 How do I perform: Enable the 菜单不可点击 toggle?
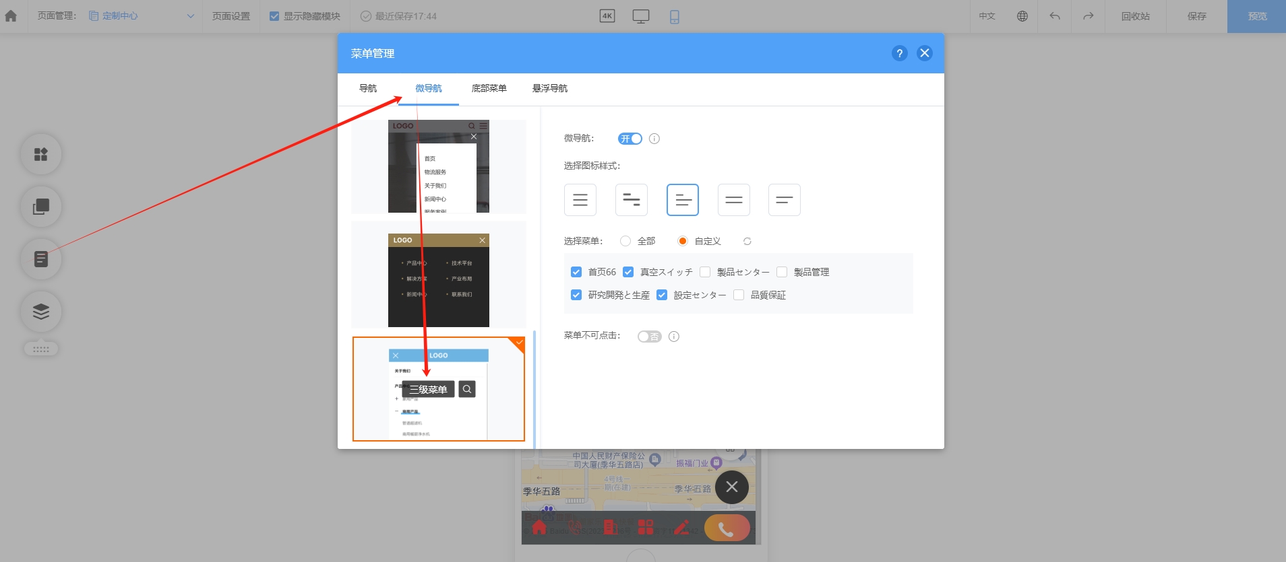pos(649,337)
